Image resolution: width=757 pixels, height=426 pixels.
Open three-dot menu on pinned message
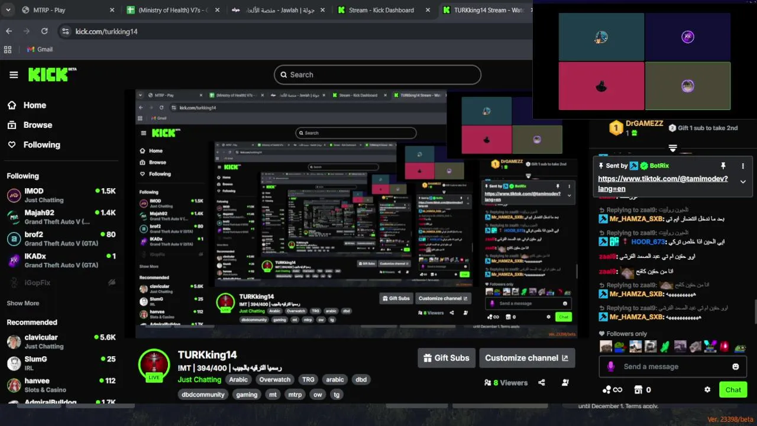click(x=743, y=166)
